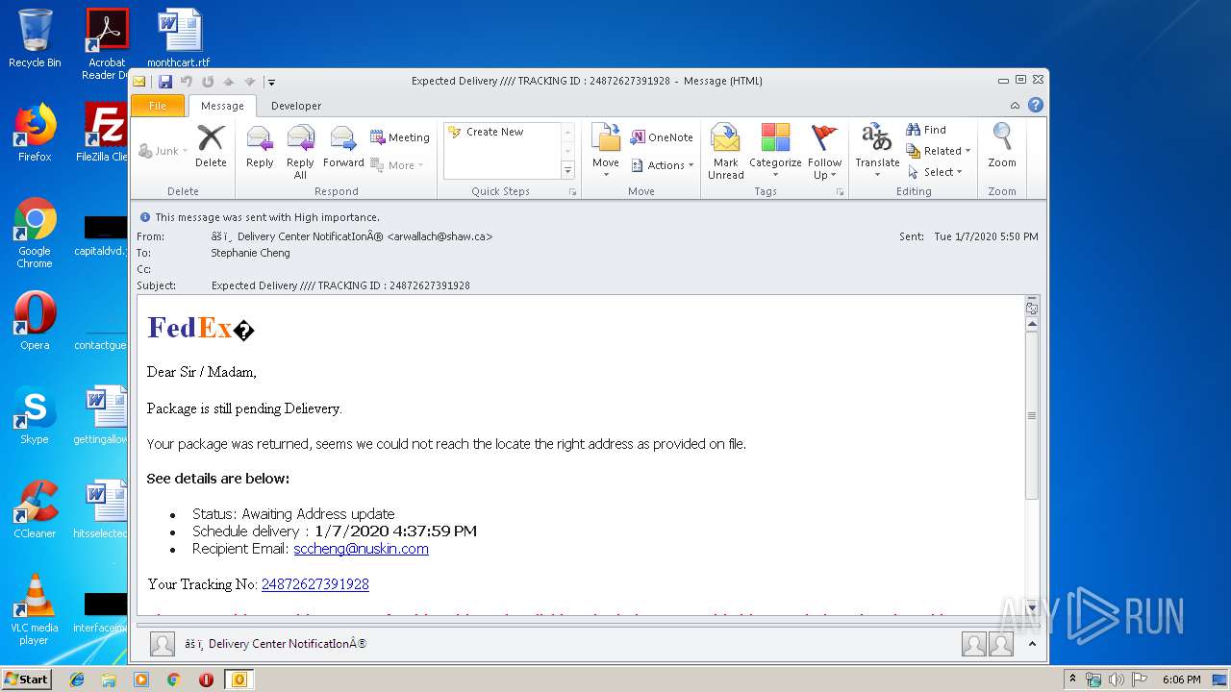Viewport: 1231px width, 692px height.
Task: Click recipient Stephanie Cheng
Action: pos(250,253)
